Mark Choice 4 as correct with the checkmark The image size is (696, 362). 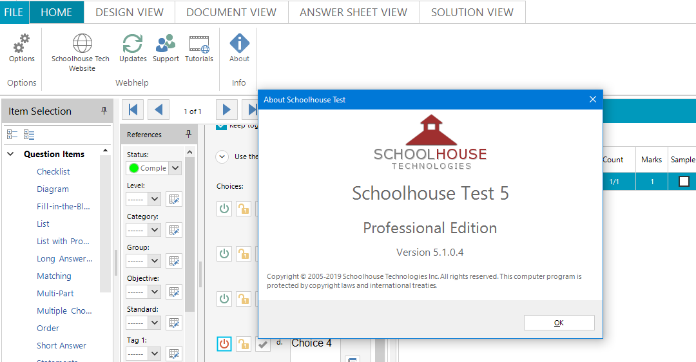(262, 344)
